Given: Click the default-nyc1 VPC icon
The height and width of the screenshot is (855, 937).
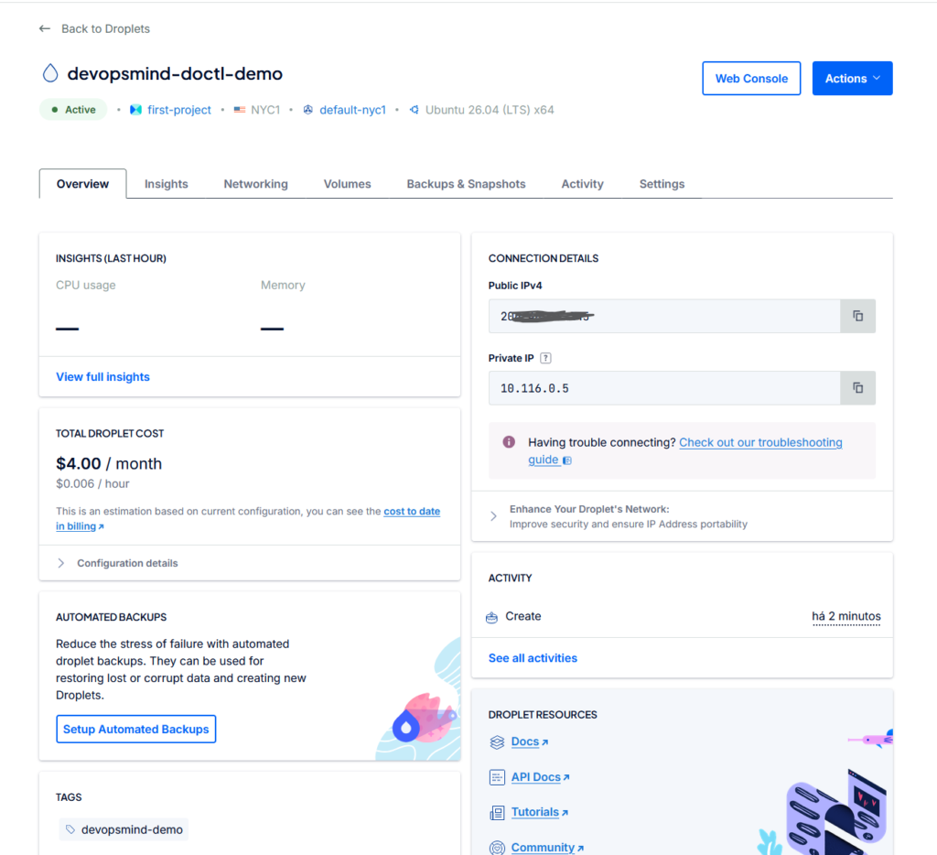Looking at the screenshot, I should click(x=307, y=110).
